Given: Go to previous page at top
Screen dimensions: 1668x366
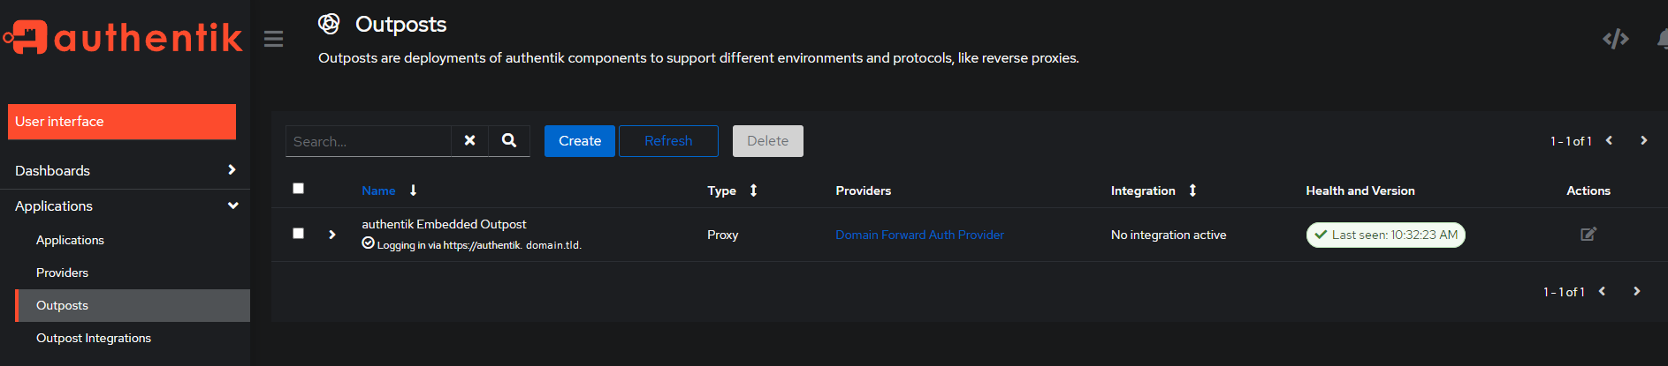Looking at the screenshot, I should click(1609, 140).
